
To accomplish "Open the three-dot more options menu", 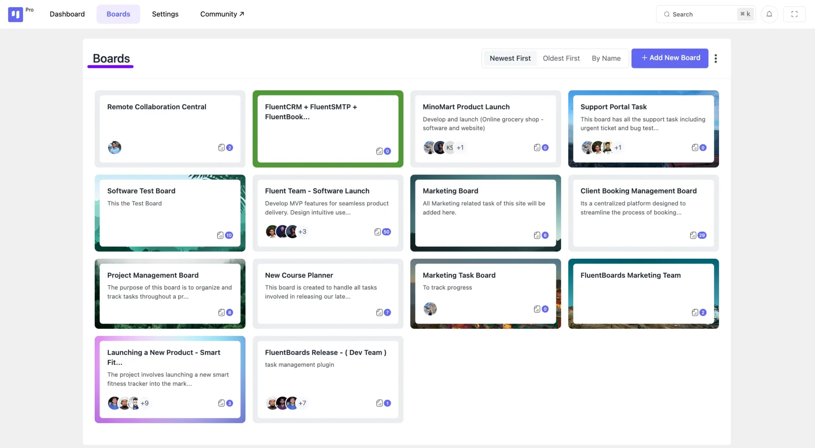I will point(716,58).
